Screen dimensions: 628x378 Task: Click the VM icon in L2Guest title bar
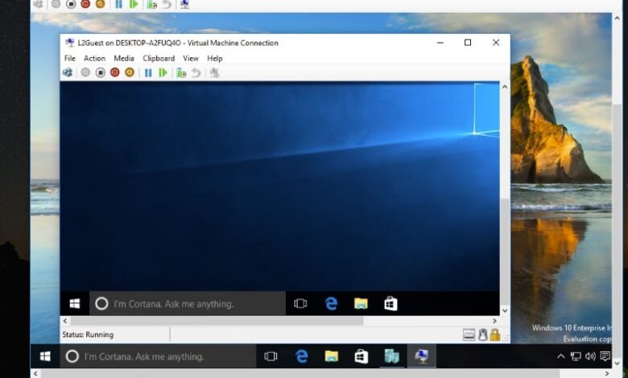(x=70, y=43)
